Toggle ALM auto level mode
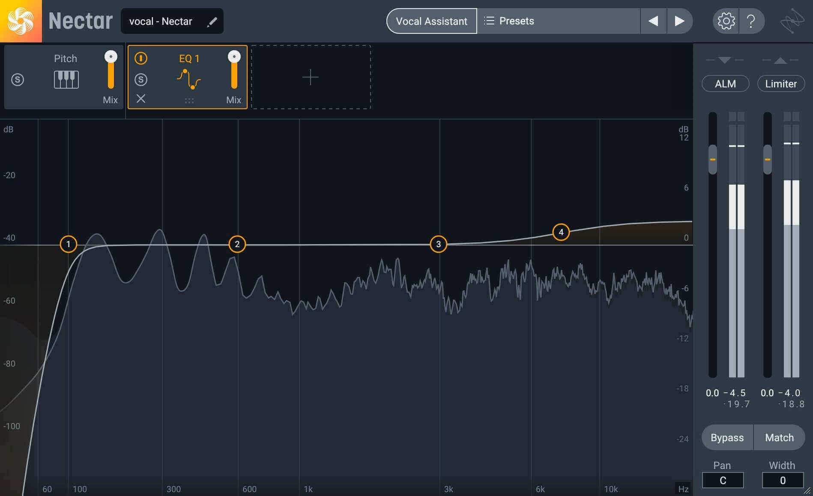This screenshot has height=496, width=813. (725, 84)
